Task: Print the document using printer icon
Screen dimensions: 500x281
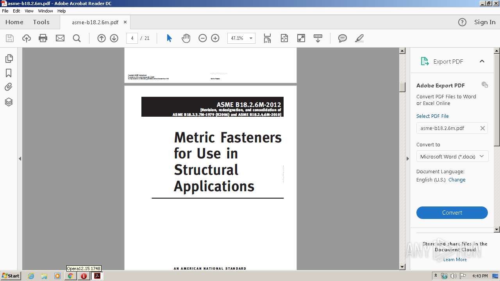Action: (x=43, y=38)
